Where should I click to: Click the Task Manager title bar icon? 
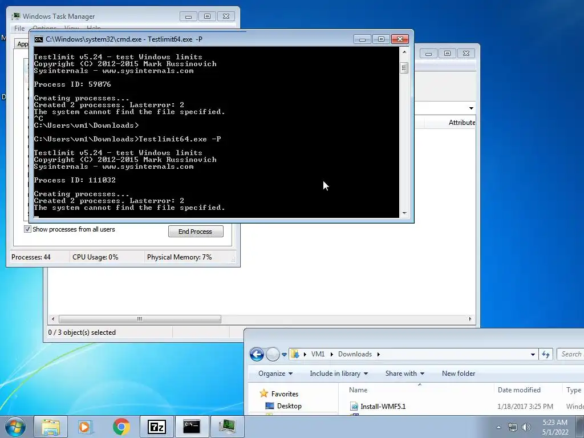click(x=15, y=17)
